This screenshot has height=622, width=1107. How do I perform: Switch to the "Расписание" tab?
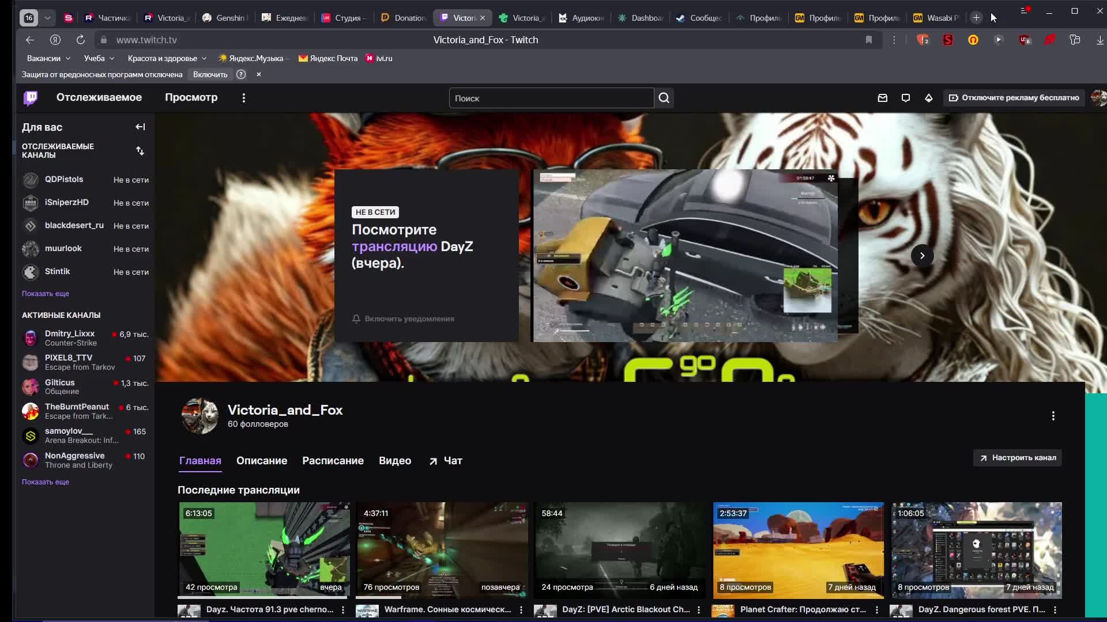[x=333, y=461]
